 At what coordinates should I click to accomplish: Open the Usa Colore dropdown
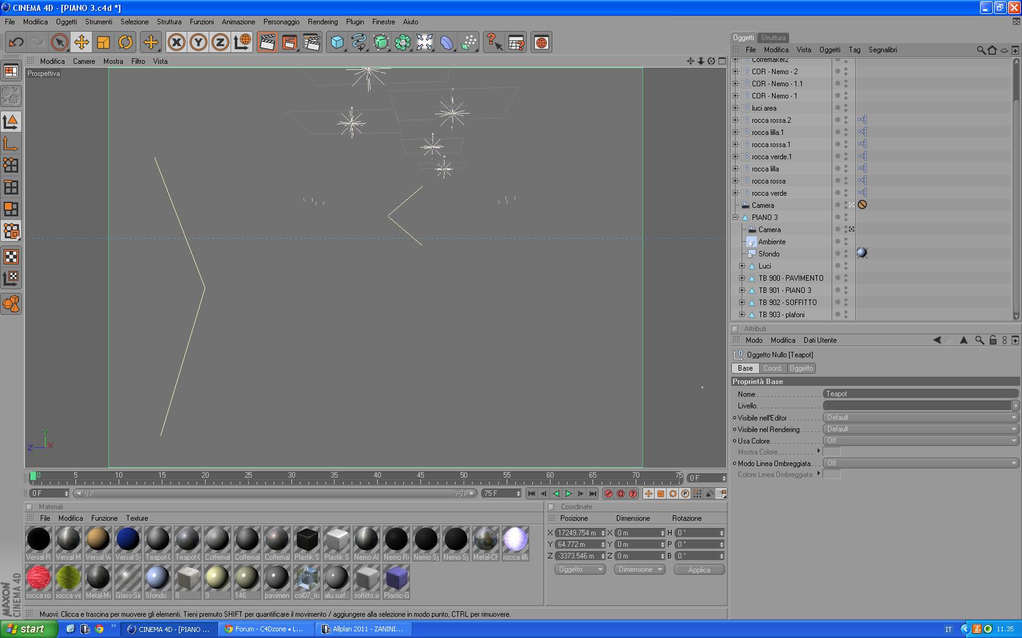coord(920,441)
